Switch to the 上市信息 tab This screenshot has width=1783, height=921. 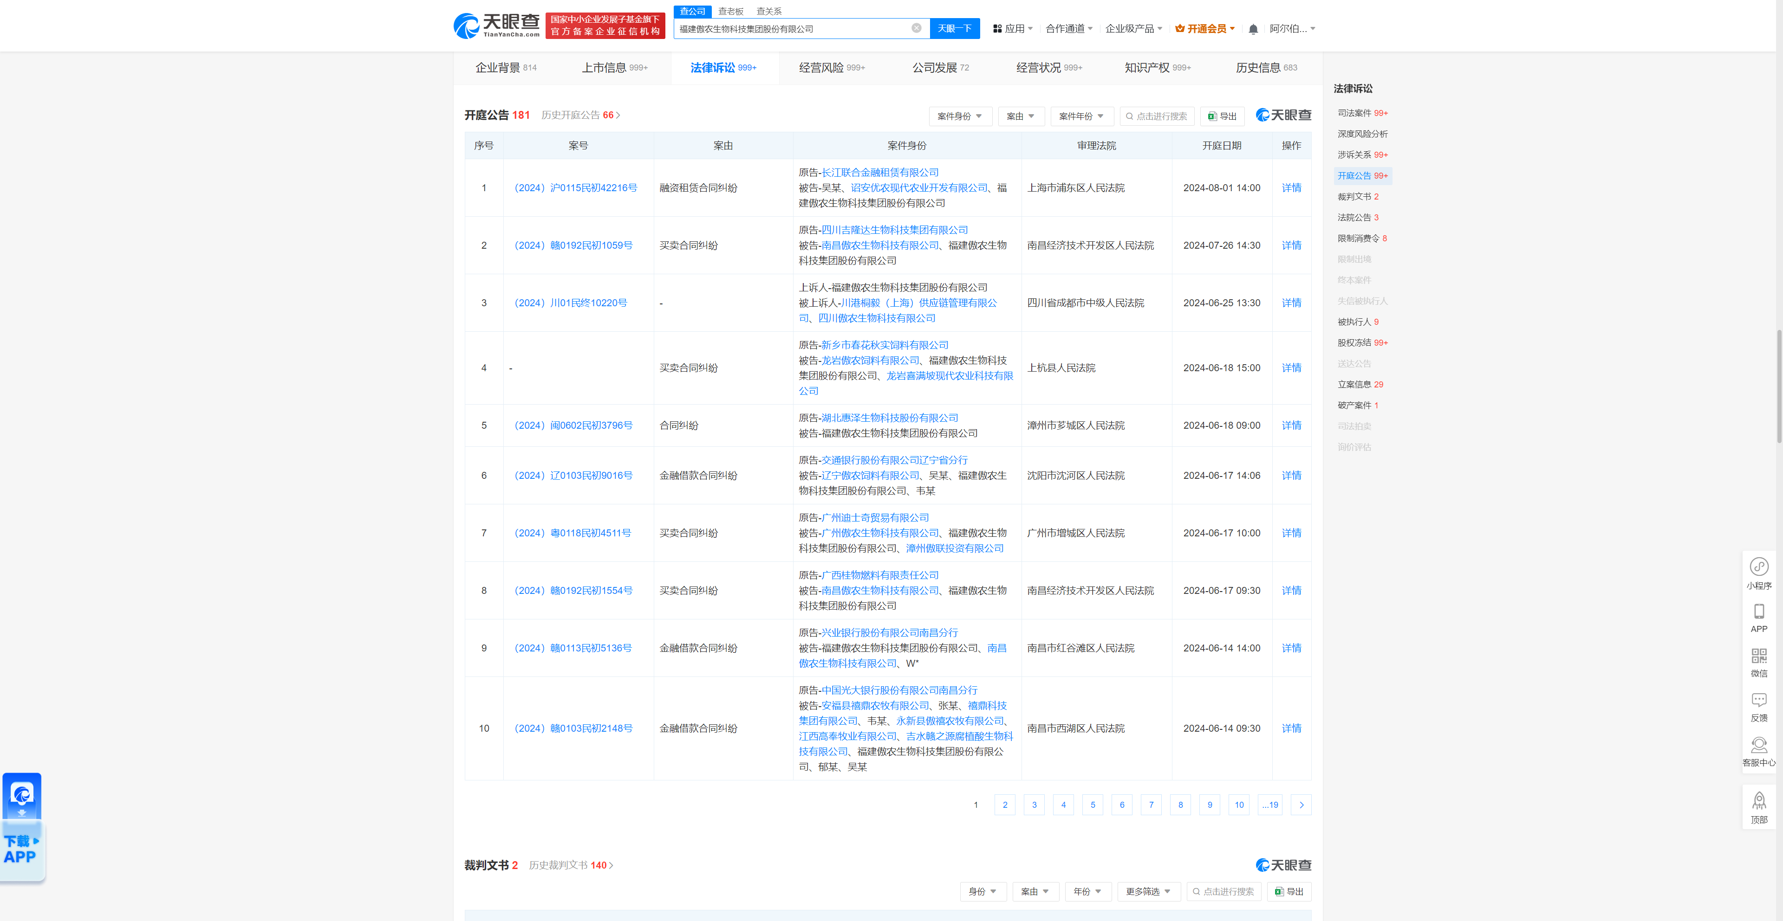pos(615,68)
